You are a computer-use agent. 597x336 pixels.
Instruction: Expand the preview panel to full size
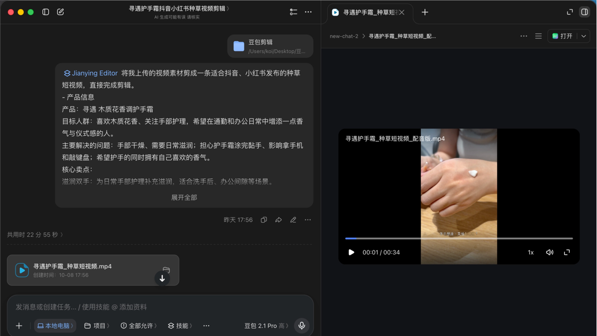click(570, 12)
